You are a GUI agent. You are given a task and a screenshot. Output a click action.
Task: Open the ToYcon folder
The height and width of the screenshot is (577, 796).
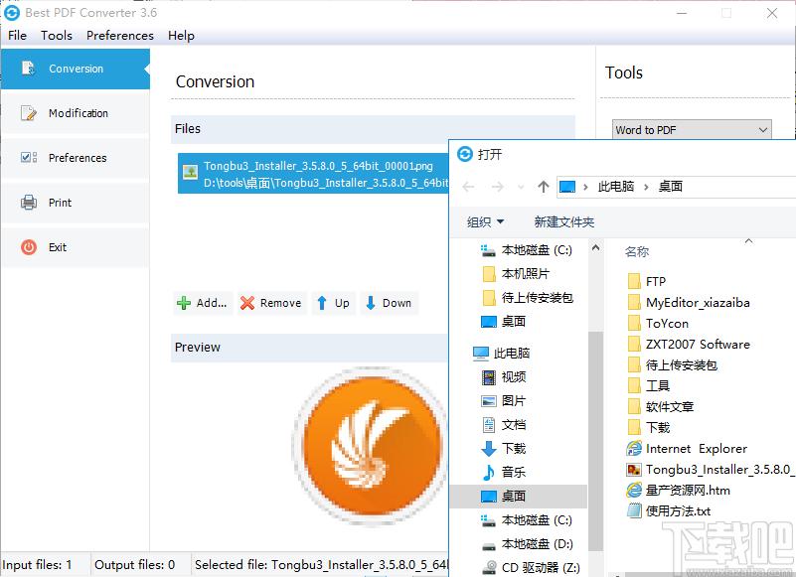coord(658,324)
